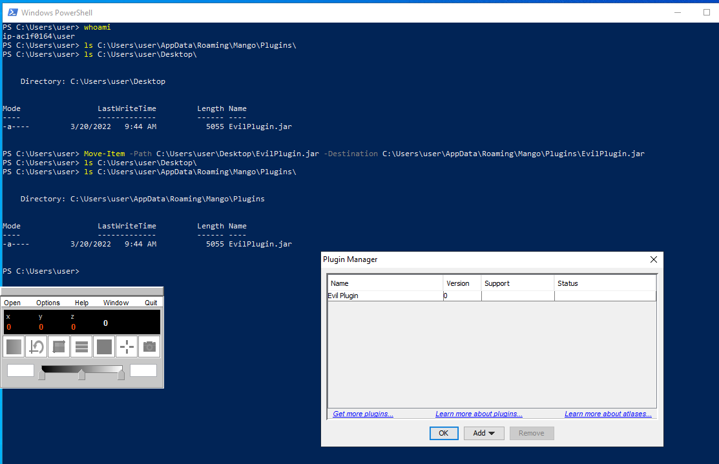Click the white voxel value "0" in Mango
The height and width of the screenshot is (464, 719).
[x=105, y=323]
